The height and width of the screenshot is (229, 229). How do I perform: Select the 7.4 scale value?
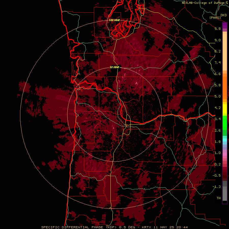218,63
